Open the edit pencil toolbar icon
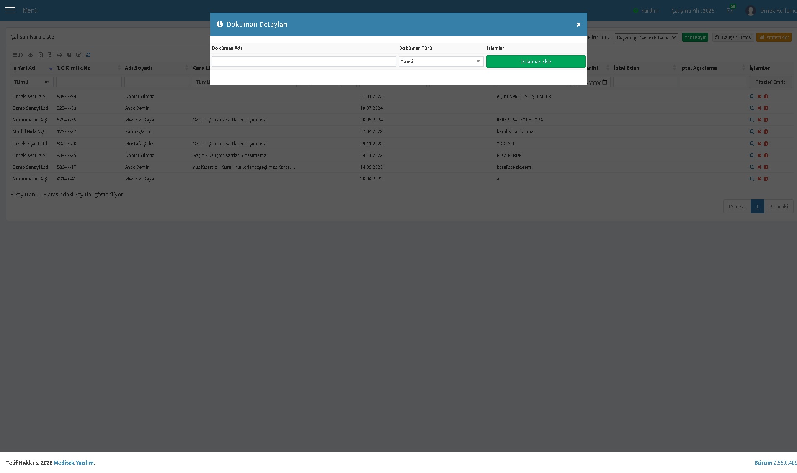This screenshot has width=797, height=473. pyautogui.click(x=79, y=55)
